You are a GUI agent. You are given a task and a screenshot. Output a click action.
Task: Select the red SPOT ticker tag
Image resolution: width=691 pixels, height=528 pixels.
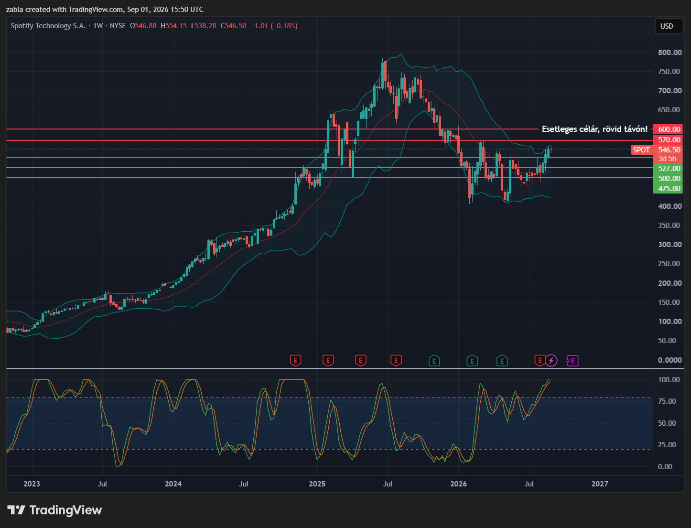point(641,150)
